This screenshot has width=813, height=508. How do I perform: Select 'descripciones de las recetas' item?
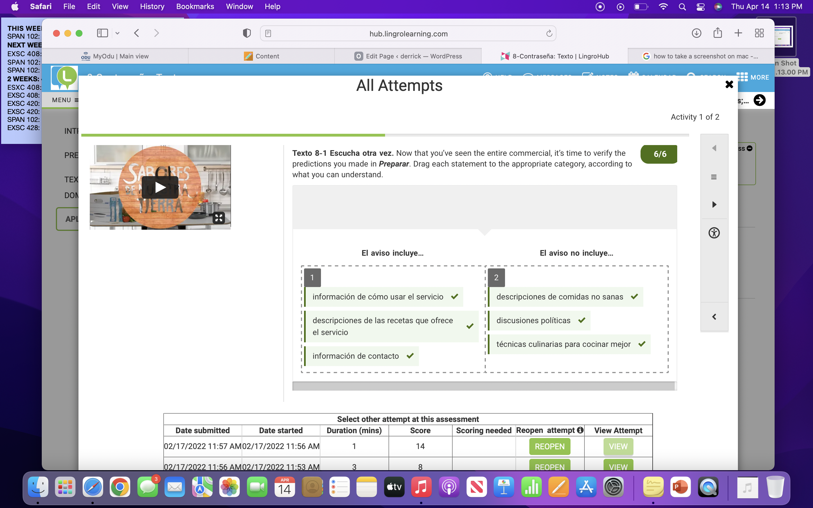[x=391, y=326]
